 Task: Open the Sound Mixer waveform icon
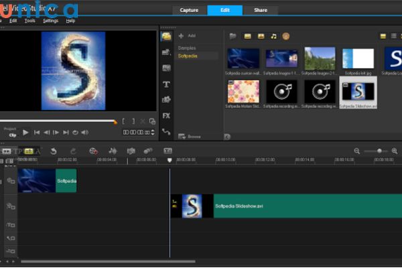[x=113, y=151]
